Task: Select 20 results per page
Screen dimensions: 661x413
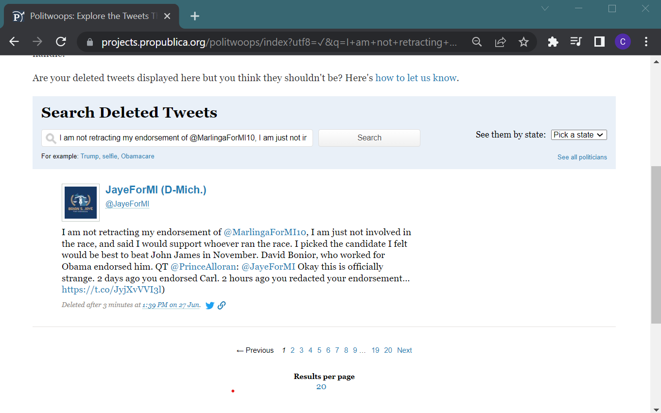Action: [x=321, y=387]
